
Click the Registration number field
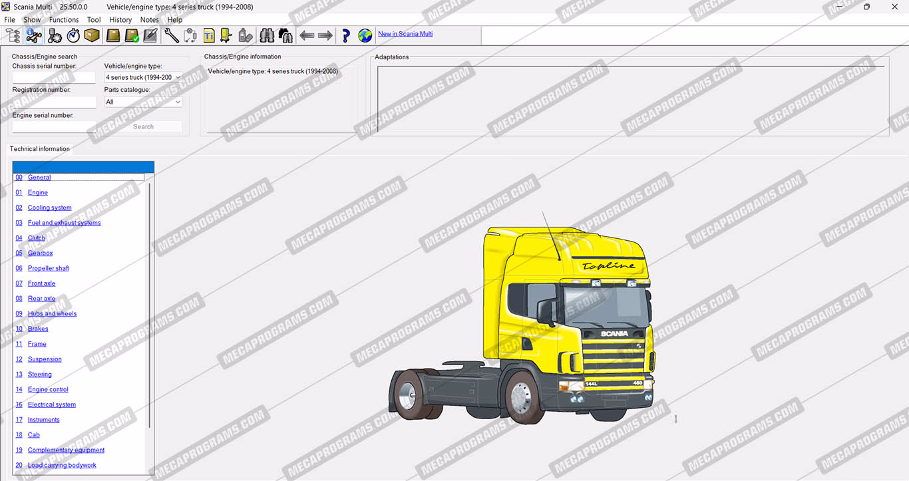click(x=54, y=102)
